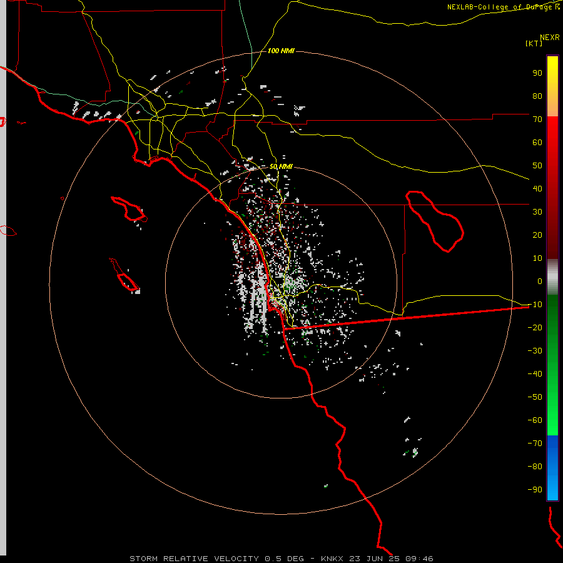The image size is (563, 563).
Task: Click the red outbound segment of color bar
Action: click(552, 188)
